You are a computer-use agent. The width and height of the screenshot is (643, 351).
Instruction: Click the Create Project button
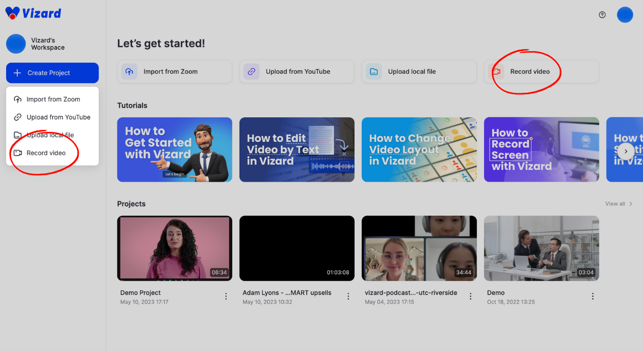[x=52, y=73]
